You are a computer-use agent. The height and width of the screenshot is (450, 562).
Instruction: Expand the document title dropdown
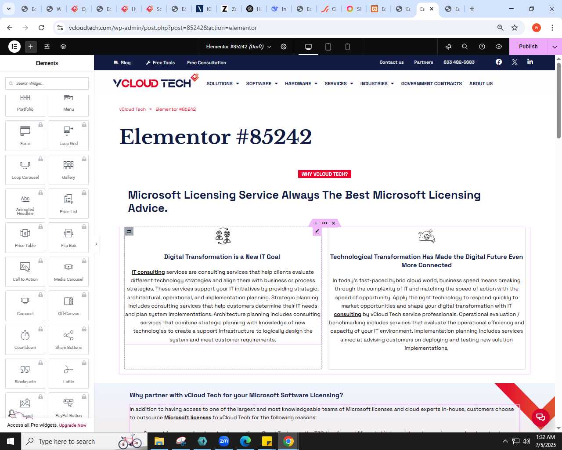(x=269, y=47)
